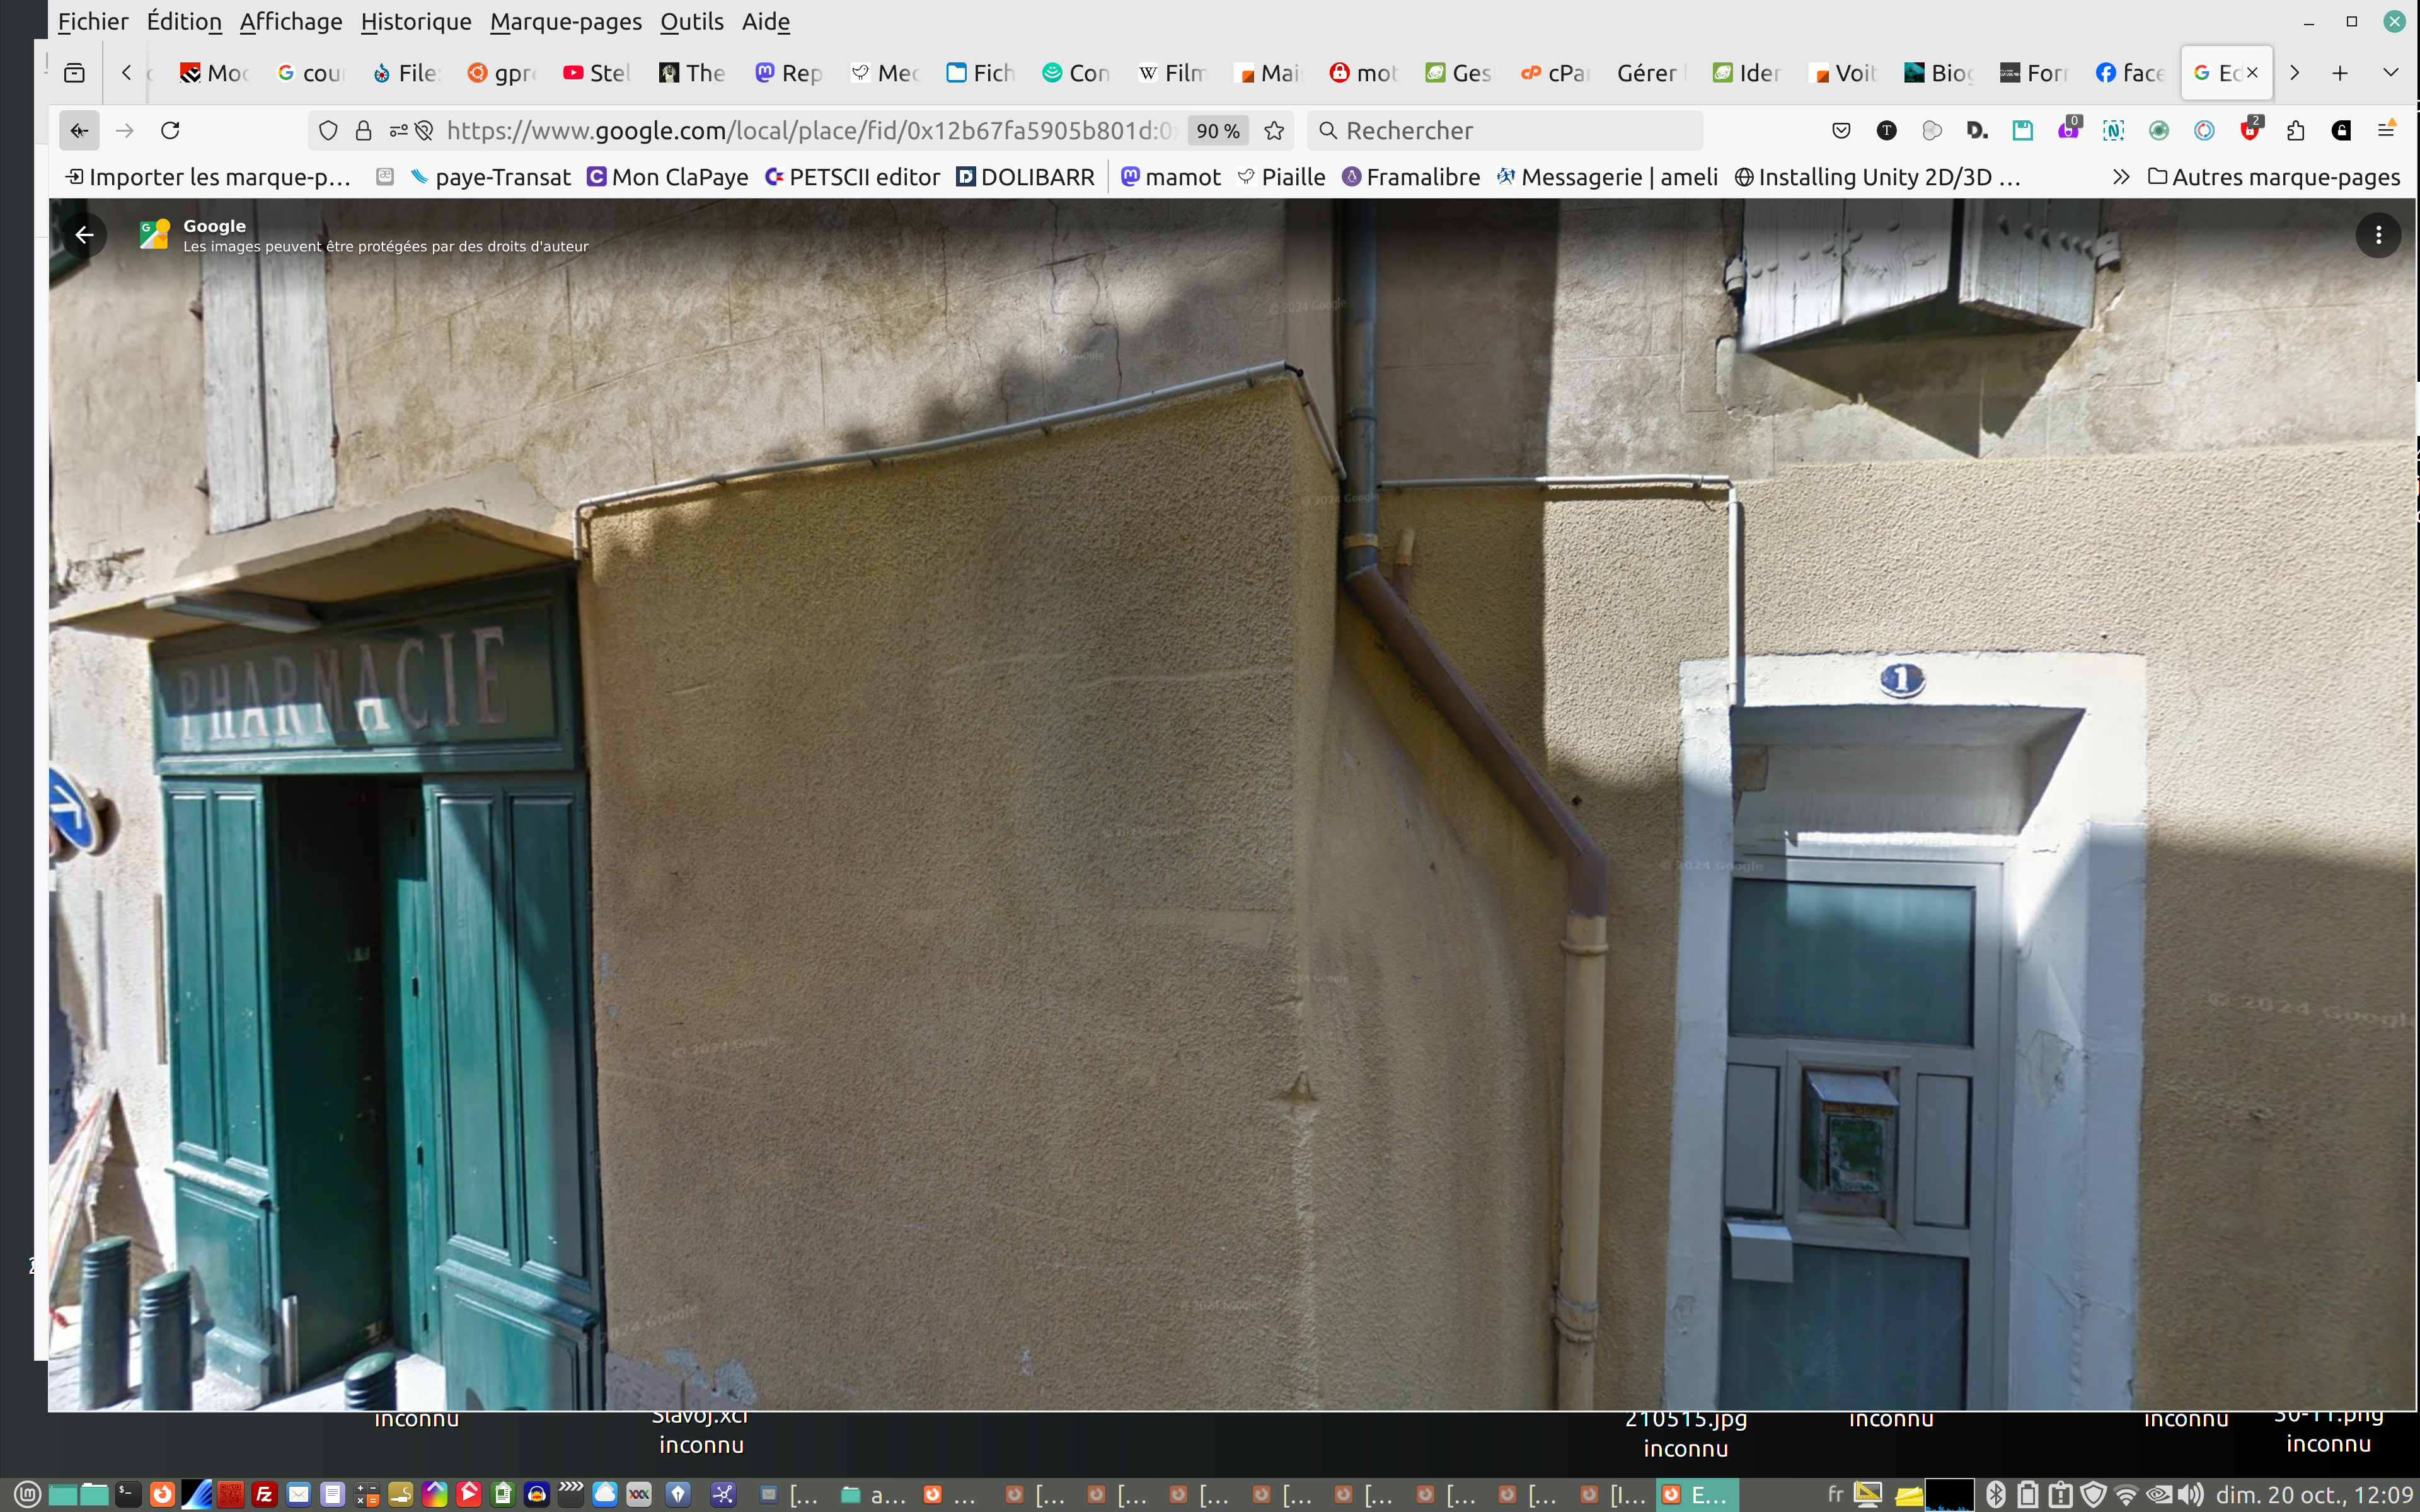
Task: Reload the current page
Action: point(171,131)
